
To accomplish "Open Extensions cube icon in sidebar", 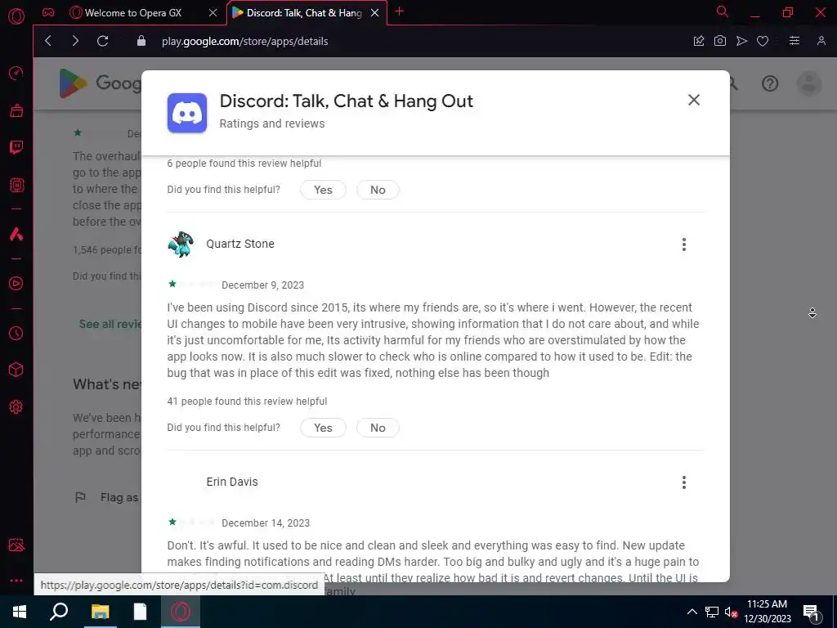I will pos(16,370).
